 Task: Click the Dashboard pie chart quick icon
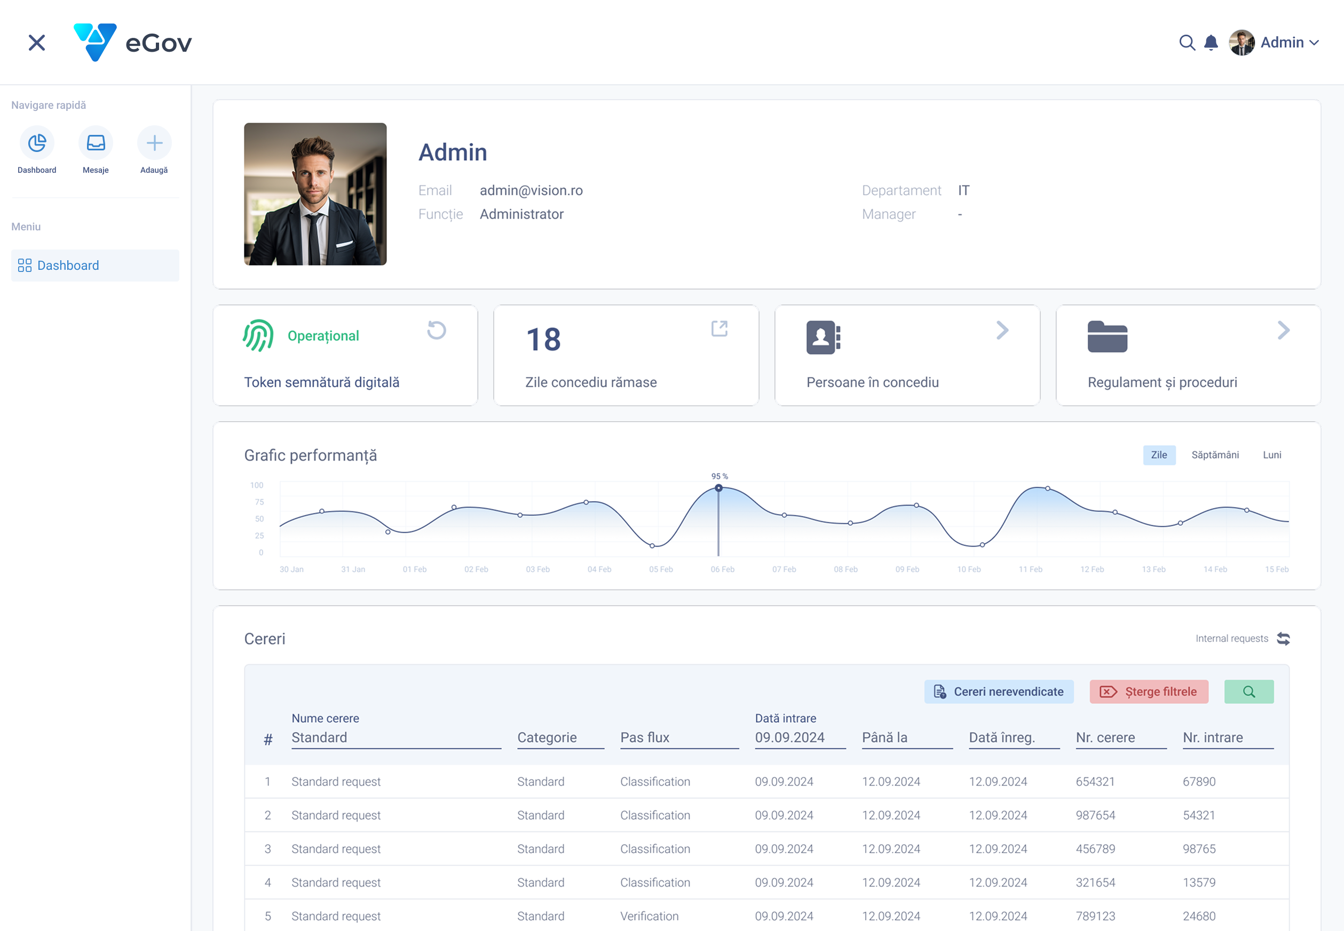coord(37,143)
